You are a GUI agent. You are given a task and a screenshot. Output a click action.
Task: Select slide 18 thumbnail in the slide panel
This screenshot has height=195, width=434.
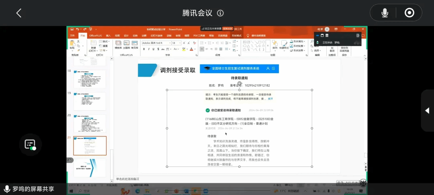(90, 79)
